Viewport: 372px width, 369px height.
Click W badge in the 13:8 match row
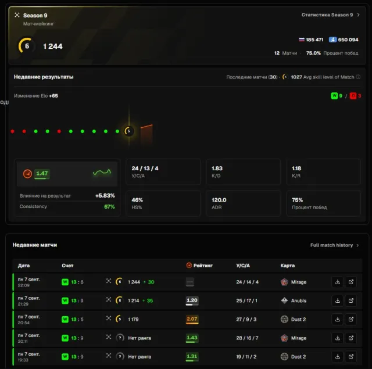coord(65,282)
